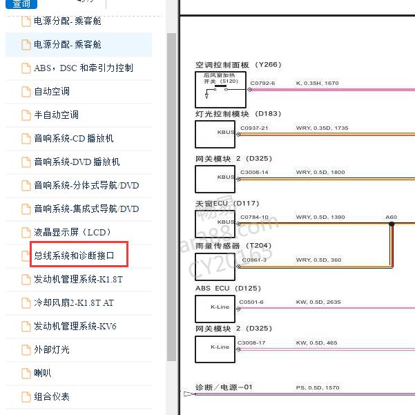Image resolution: width=415 pixels, height=415 pixels.
Task: Click 天窗ECU (D117) component label
Action: coord(227,203)
